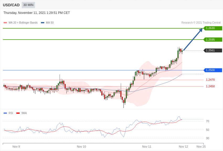Click the blue upward forecast arrow head
223x151 pixels.
(201, 30)
